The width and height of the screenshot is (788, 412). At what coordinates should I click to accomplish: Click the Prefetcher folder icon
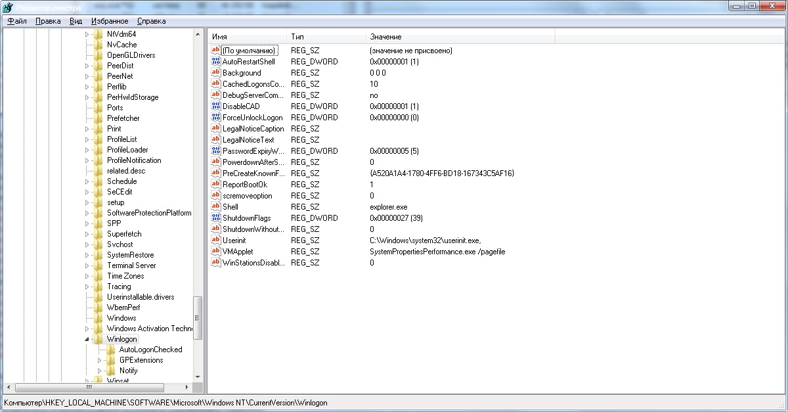98,118
